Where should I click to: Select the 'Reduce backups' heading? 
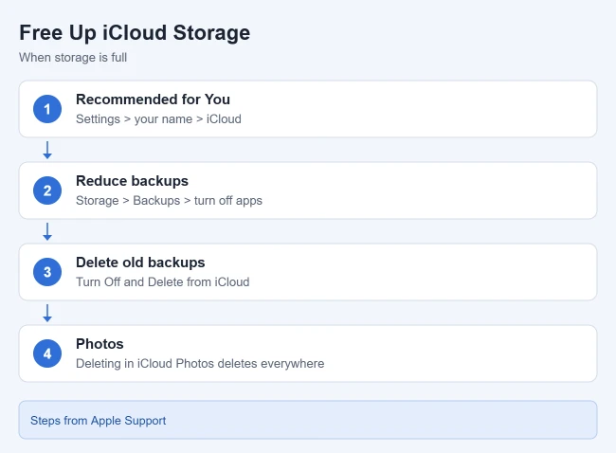[x=132, y=181]
